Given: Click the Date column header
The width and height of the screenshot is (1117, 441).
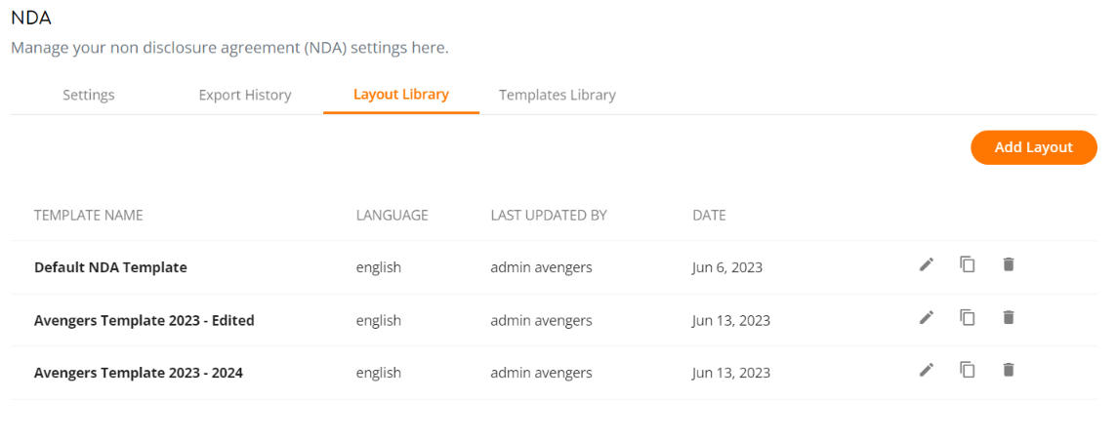Looking at the screenshot, I should [709, 215].
